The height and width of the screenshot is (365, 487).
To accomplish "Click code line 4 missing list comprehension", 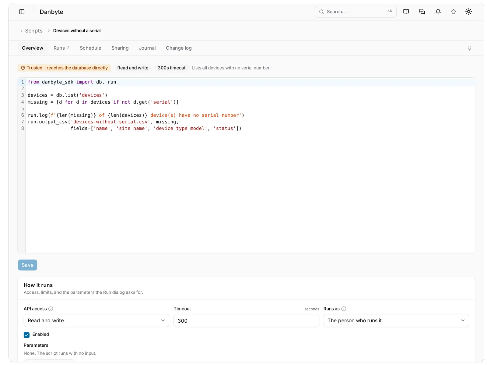I will 103,102.
